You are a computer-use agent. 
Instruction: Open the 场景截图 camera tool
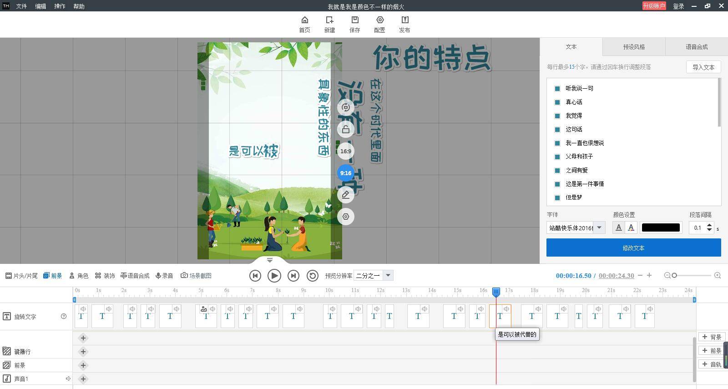pyautogui.click(x=196, y=276)
